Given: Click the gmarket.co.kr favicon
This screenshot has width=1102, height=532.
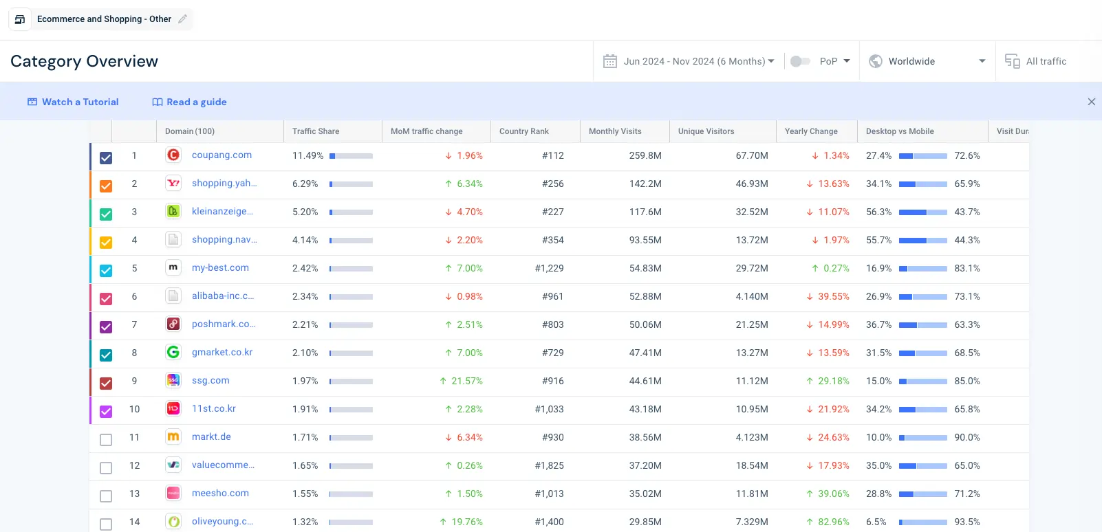Looking at the screenshot, I should 173,353.
